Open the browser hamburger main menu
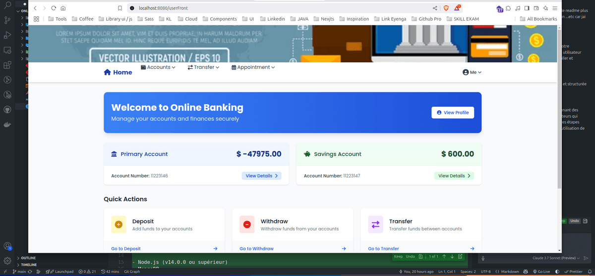Viewport: 595px width, 276px height. click(x=554, y=8)
